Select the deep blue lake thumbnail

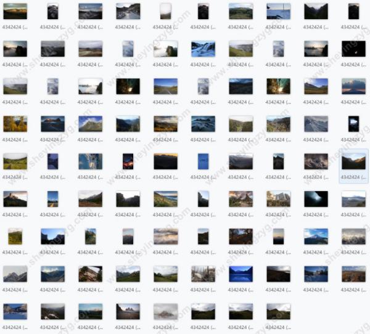click(240, 274)
